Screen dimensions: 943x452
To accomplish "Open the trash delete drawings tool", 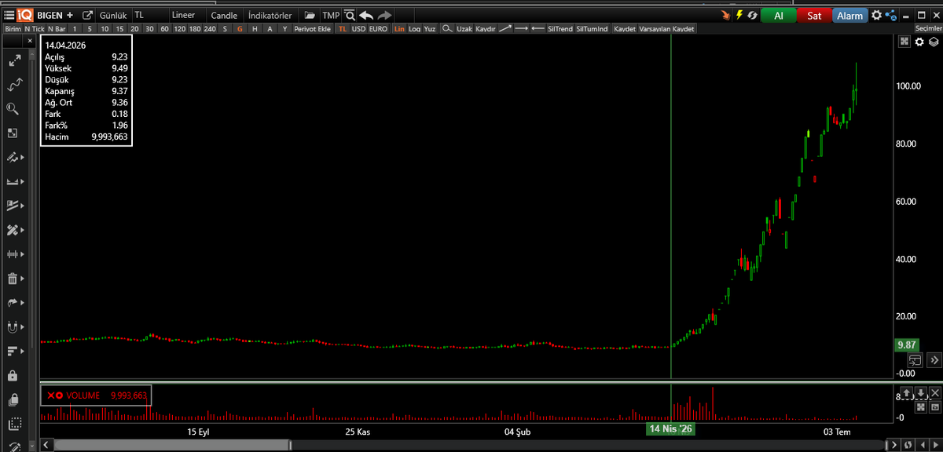I will [x=13, y=278].
